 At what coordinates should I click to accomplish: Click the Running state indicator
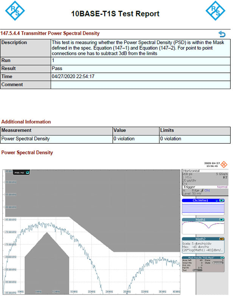point(218,263)
